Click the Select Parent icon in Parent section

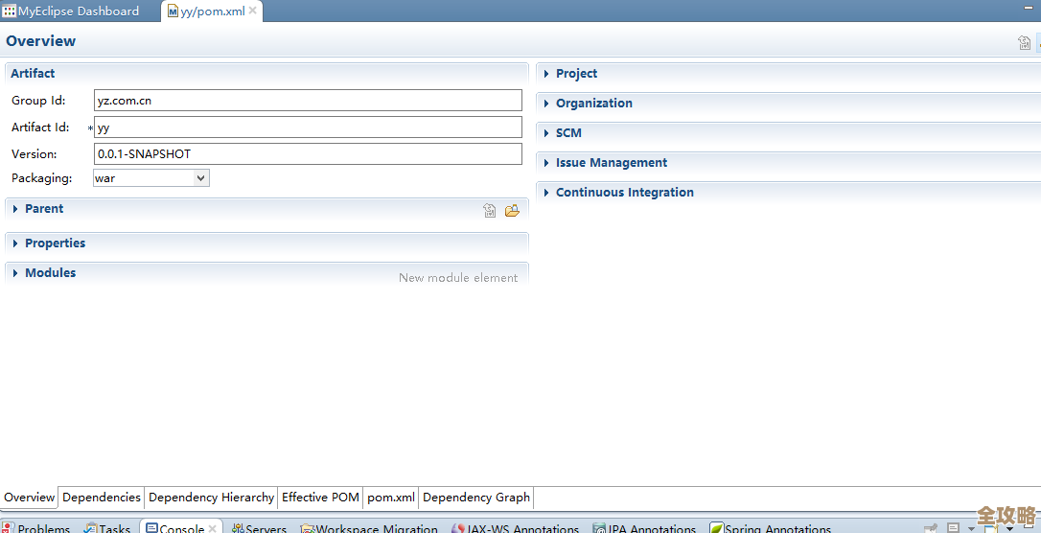(490, 210)
